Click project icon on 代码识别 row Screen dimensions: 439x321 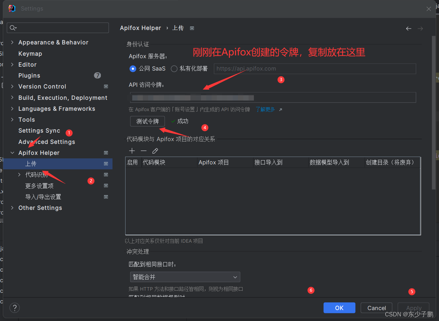(106, 175)
